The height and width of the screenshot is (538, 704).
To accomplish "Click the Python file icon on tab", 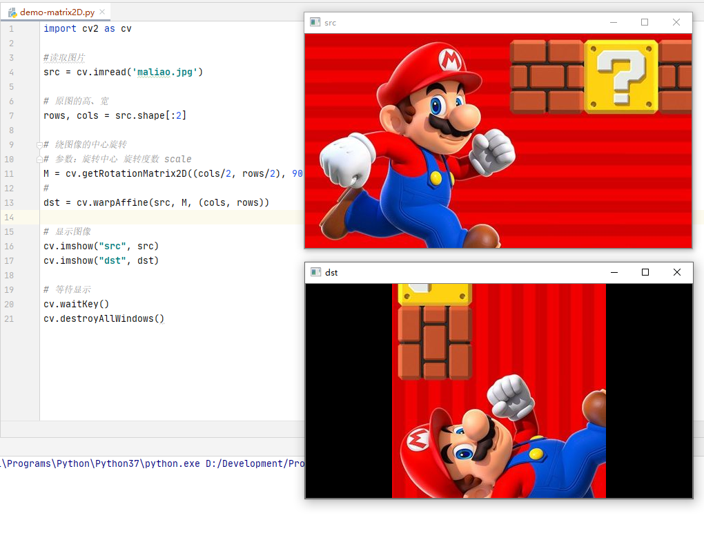I will (12, 12).
